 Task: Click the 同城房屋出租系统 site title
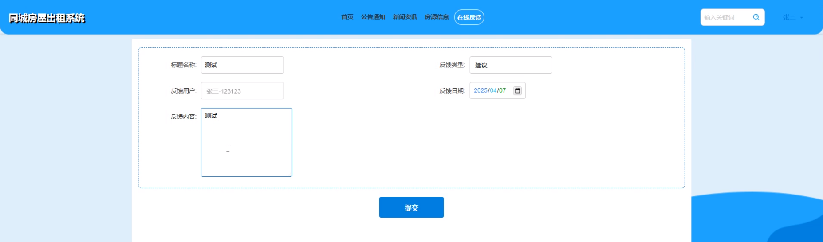click(x=47, y=18)
